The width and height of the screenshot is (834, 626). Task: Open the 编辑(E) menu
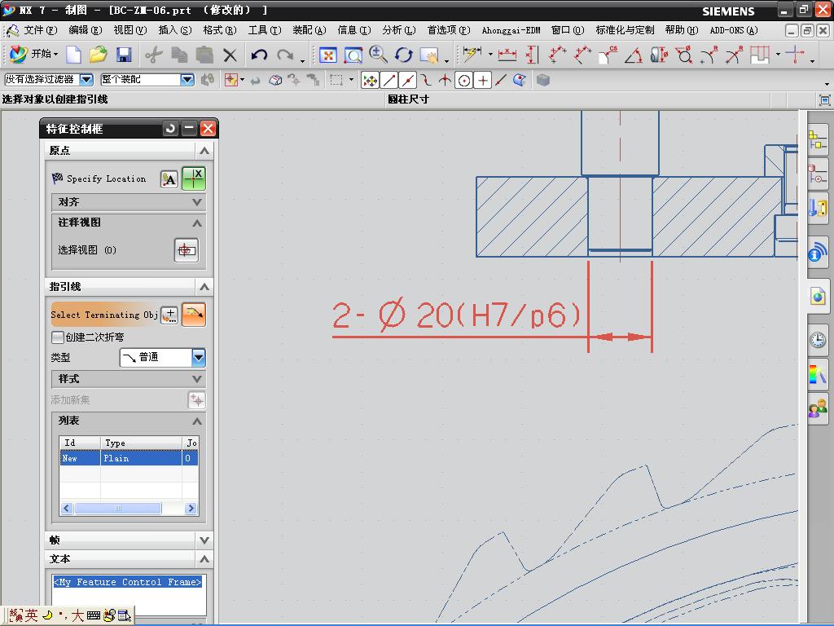tap(85, 30)
